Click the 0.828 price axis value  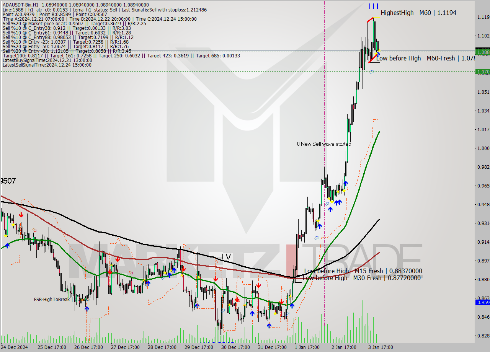tap(483, 336)
